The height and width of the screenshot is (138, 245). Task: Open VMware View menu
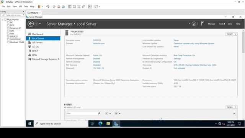[x=15, y=7]
